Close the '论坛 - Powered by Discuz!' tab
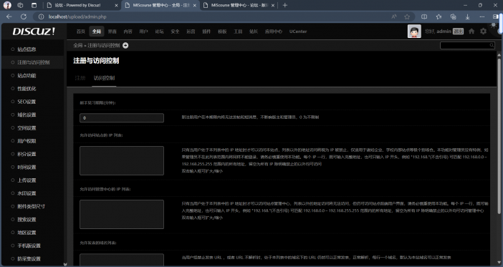Image resolution: width=503 pixels, height=267 pixels. coord(116,6)
